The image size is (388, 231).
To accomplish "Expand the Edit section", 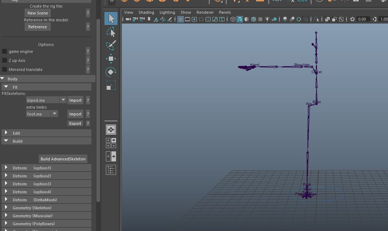I will 6,133.
